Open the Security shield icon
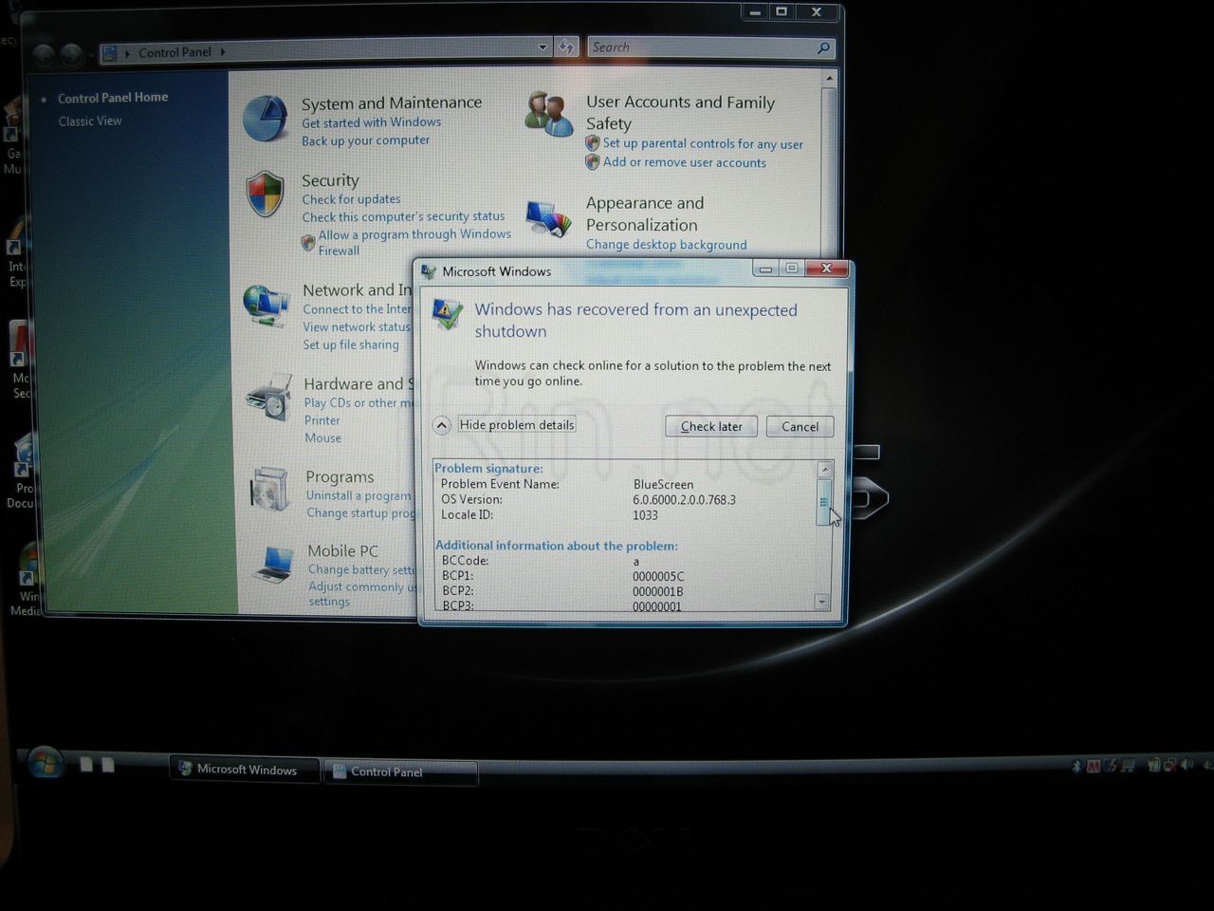Image resolution: width=1214 pixels, height=911 pixels. 266,195
